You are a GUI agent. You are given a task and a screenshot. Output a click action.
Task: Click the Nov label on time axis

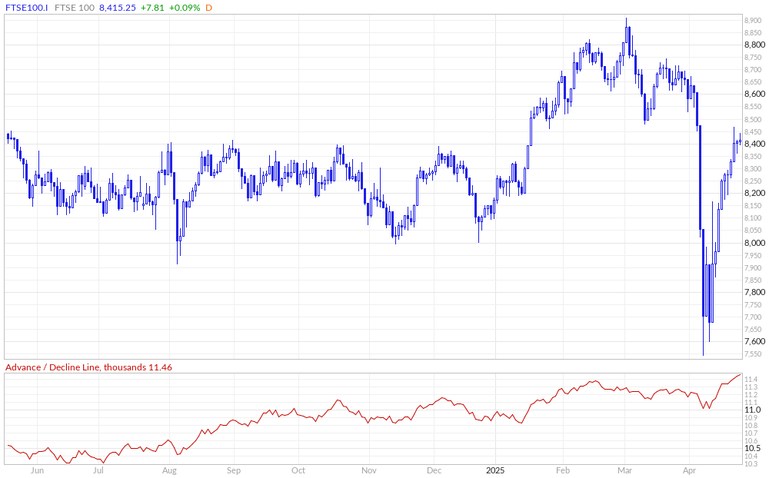[368, 470]
